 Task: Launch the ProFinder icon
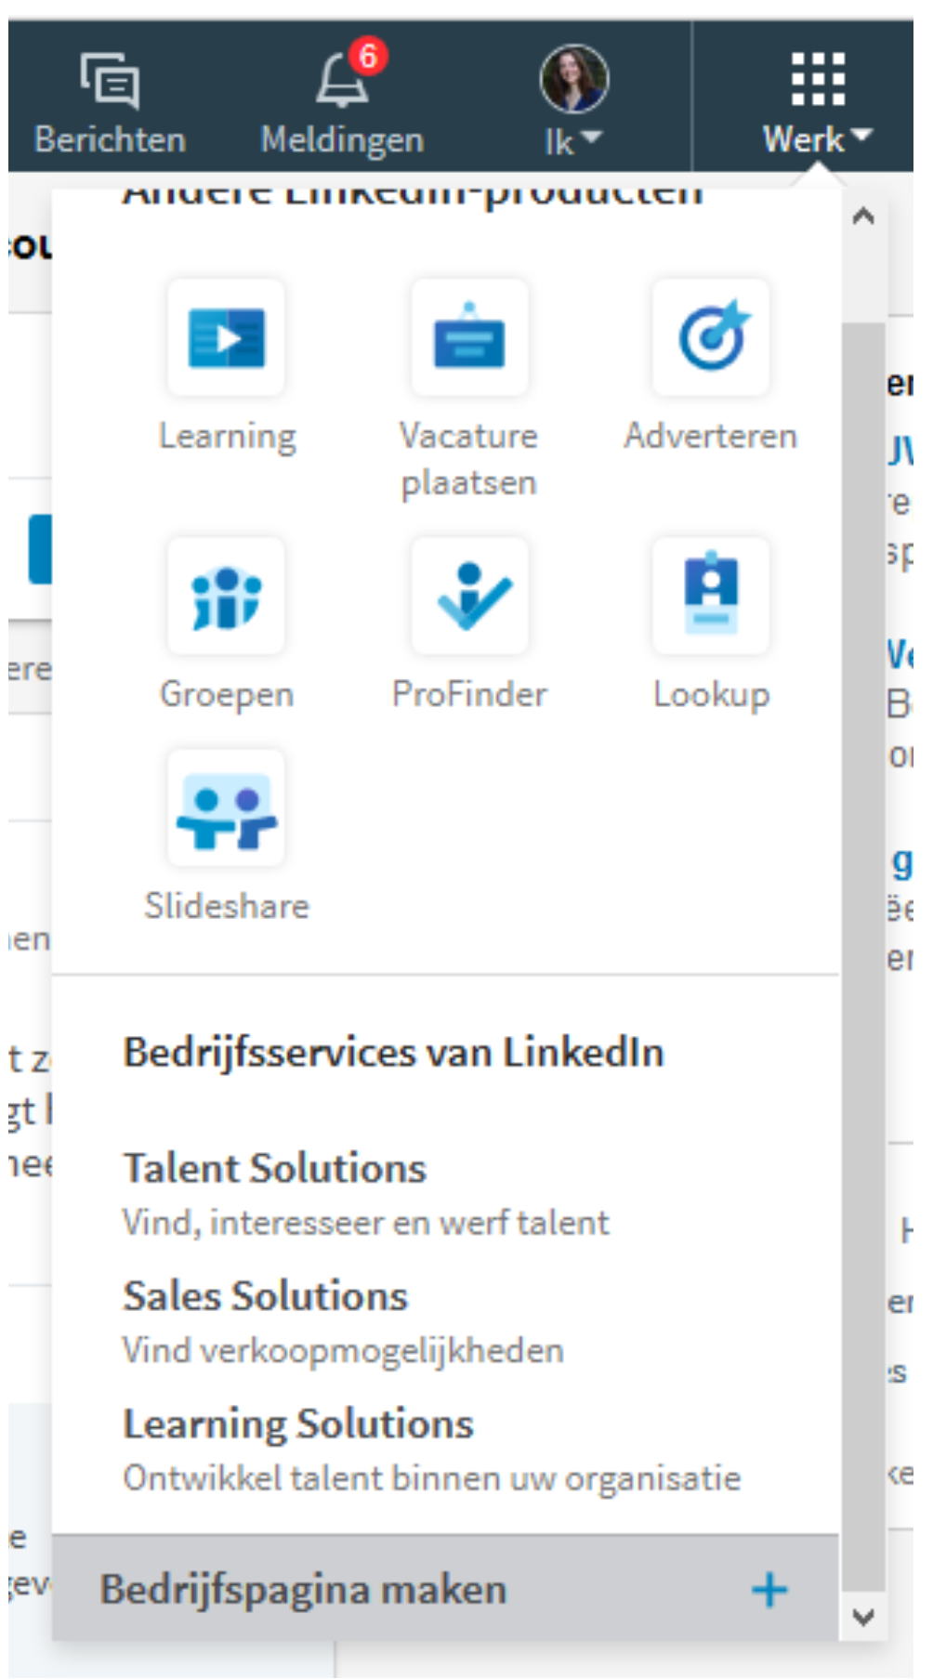[x=469, y=596]
